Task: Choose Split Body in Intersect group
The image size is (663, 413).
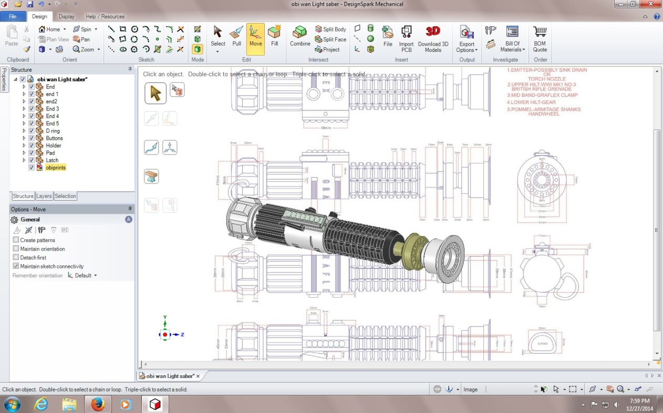Action: pyautogui.click(x=330, y=29)
